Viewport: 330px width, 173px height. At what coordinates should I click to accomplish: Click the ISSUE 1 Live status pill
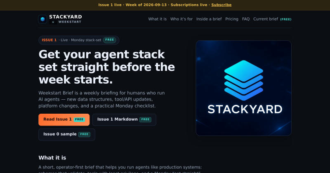(x=79, y=40)
